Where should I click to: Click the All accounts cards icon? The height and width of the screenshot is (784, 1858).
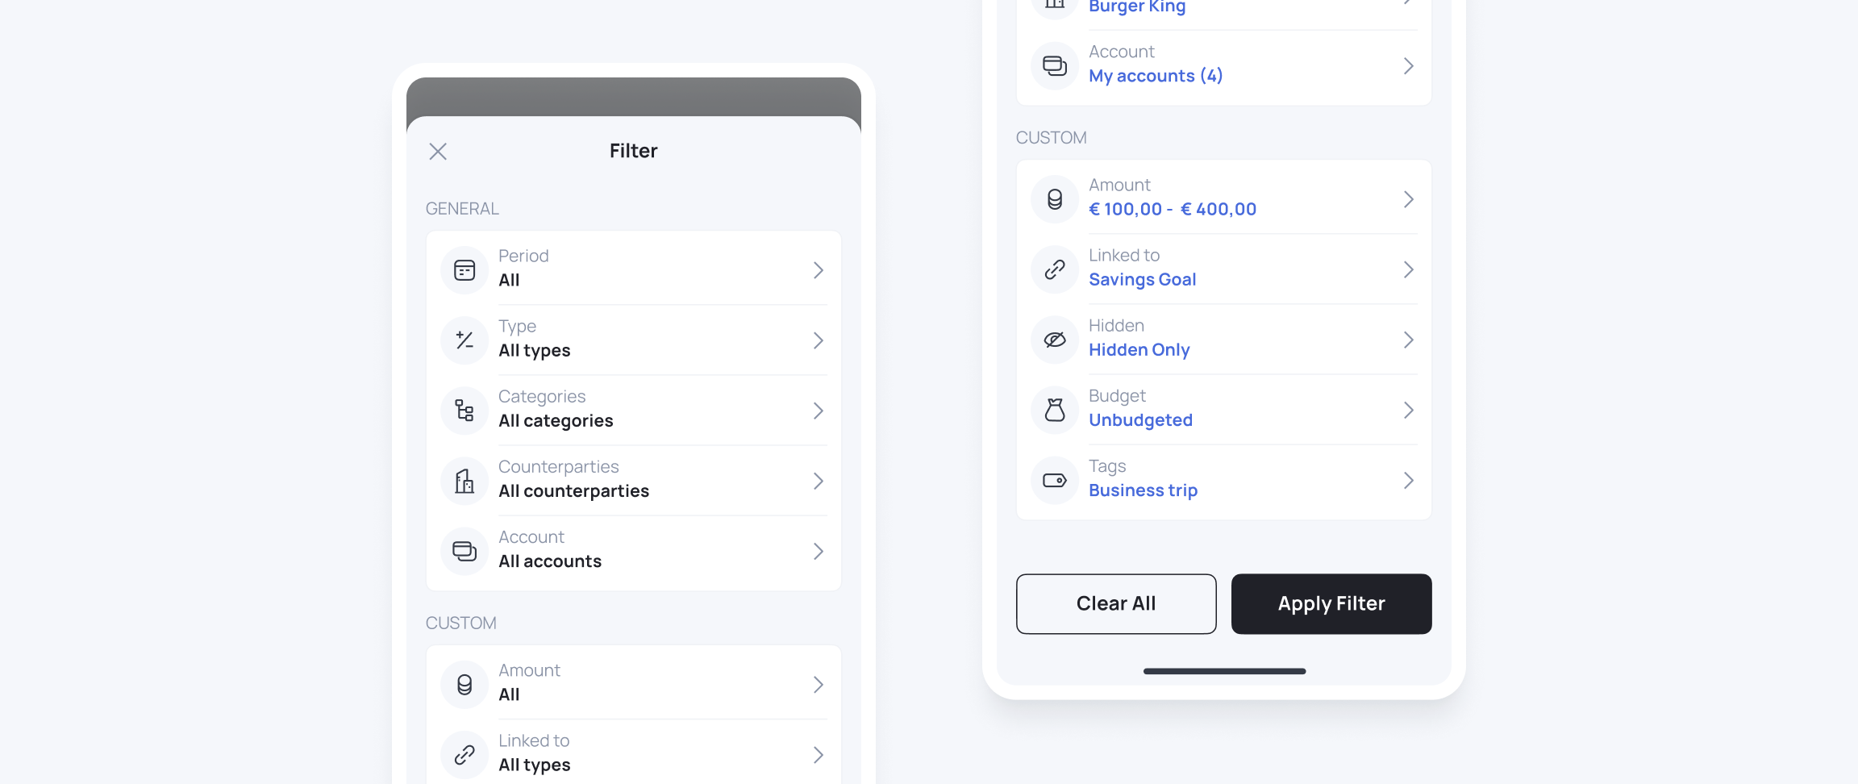[x=464, y=552]
